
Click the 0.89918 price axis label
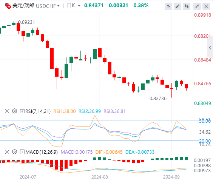click(202, 15)
